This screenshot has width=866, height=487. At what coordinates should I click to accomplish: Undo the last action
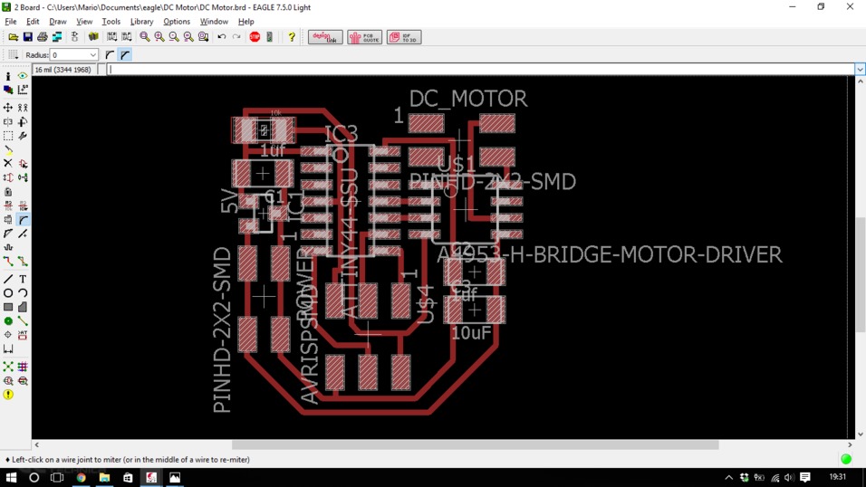(221, 37)
